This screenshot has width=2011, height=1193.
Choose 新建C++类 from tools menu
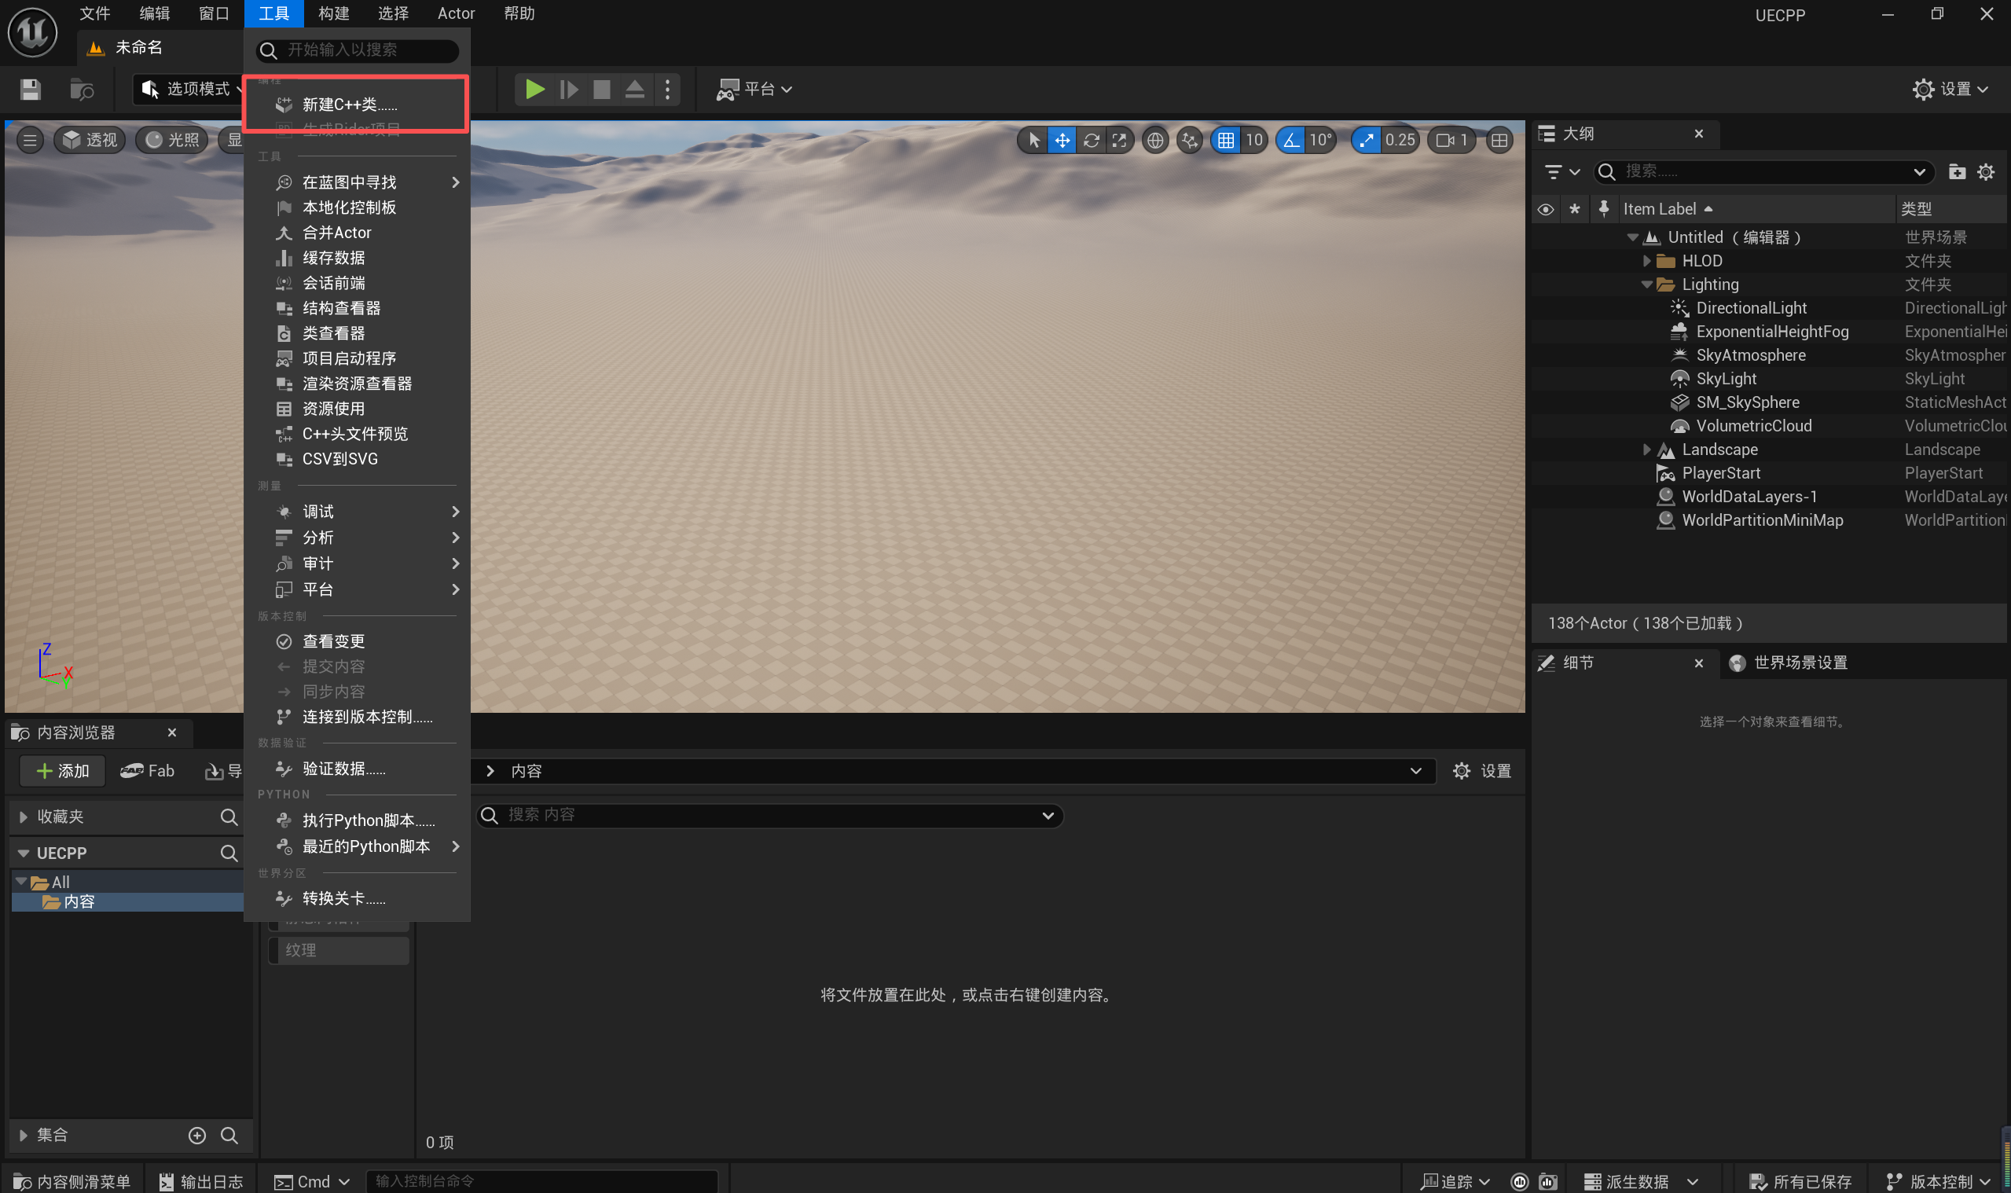[350, 105]
